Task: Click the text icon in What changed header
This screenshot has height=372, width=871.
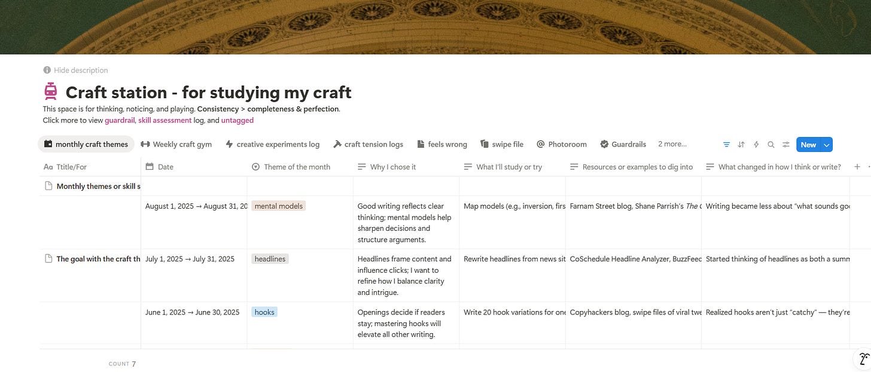Action: click(709, 167)
